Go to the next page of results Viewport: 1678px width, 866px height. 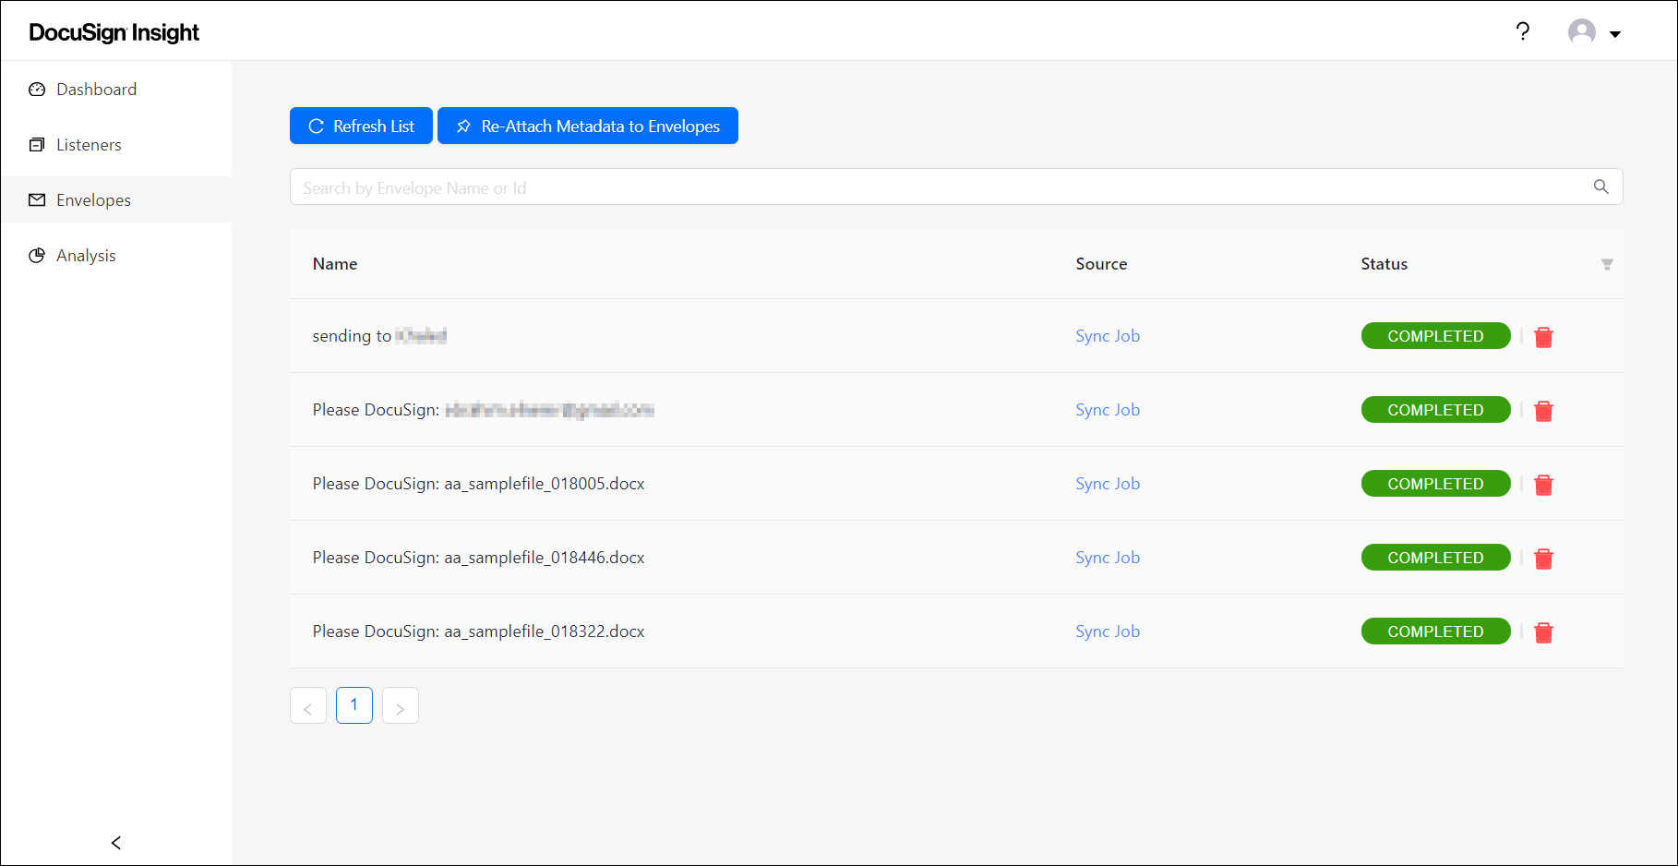point(400,706)
